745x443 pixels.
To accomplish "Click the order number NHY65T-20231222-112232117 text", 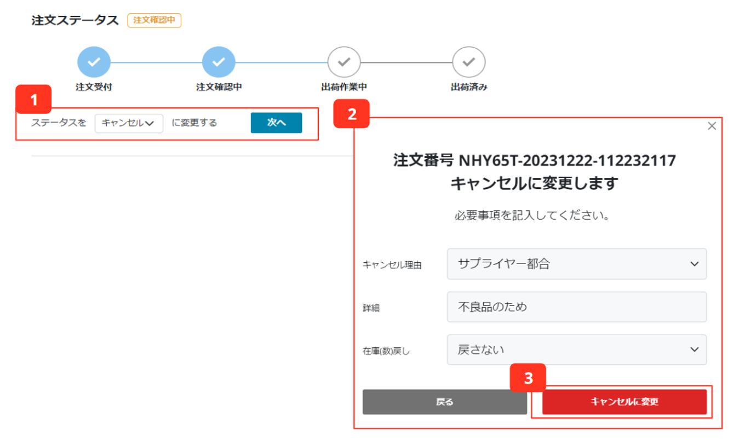I will coord(567,160).
